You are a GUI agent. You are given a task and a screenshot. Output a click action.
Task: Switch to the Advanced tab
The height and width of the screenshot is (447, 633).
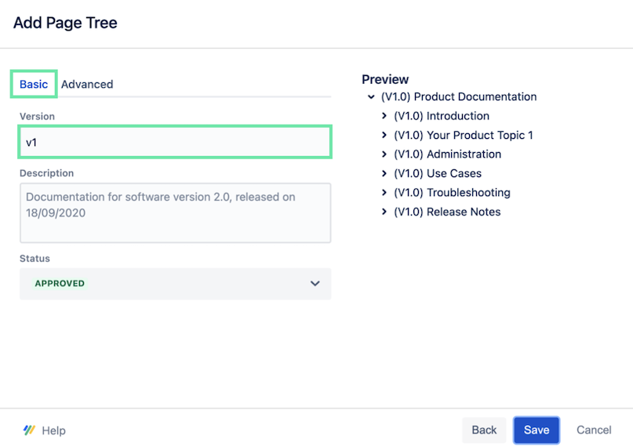[87, 84]
